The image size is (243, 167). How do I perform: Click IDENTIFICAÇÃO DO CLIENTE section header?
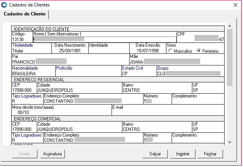click(118, 29)
